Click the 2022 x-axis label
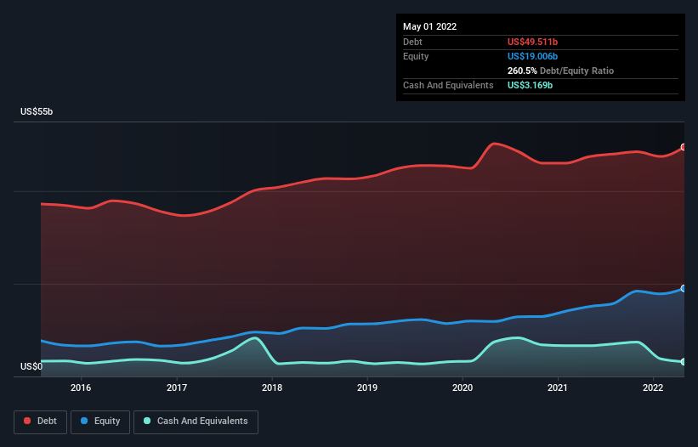The height and width of the screenshot is (447, 698). (653, 388)
